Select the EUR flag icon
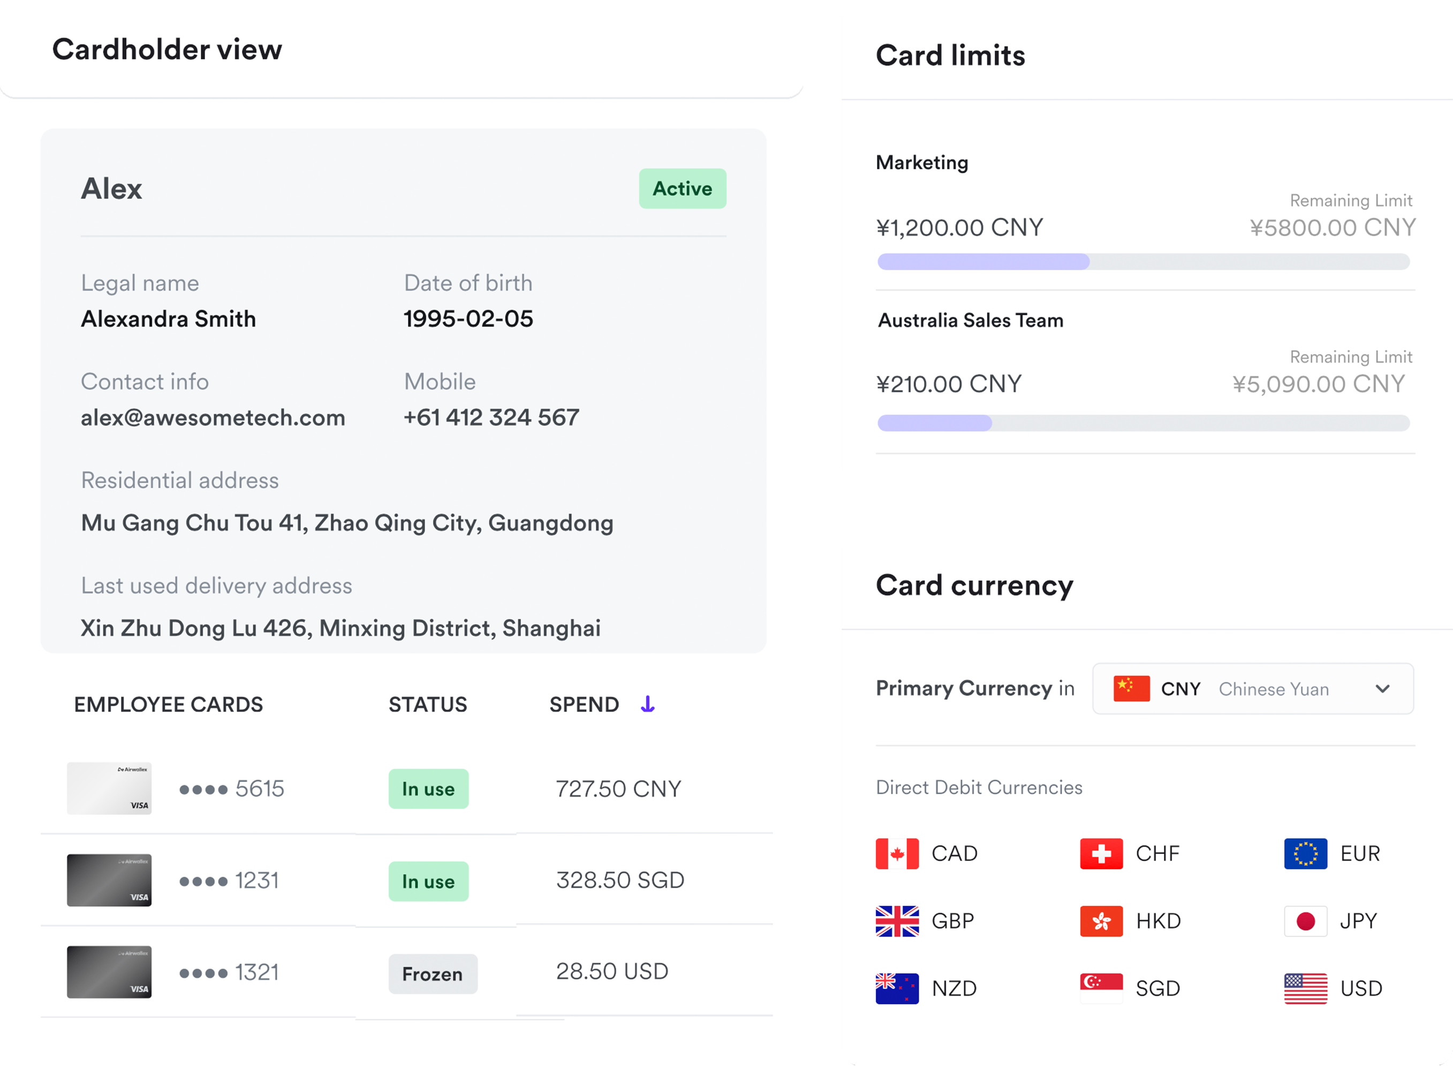 (x=1305, y=854)
